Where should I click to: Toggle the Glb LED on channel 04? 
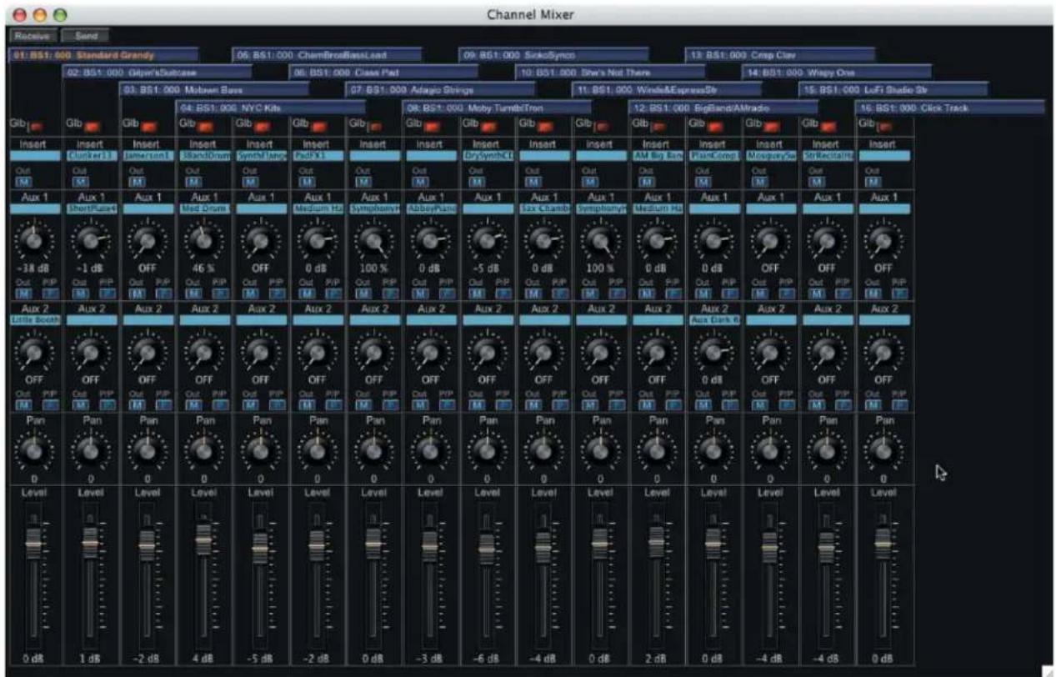(x=207, y=128)
